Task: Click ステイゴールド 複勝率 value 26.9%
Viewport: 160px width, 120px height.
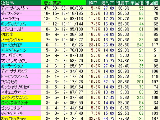Action: click(x=124, y=29)
